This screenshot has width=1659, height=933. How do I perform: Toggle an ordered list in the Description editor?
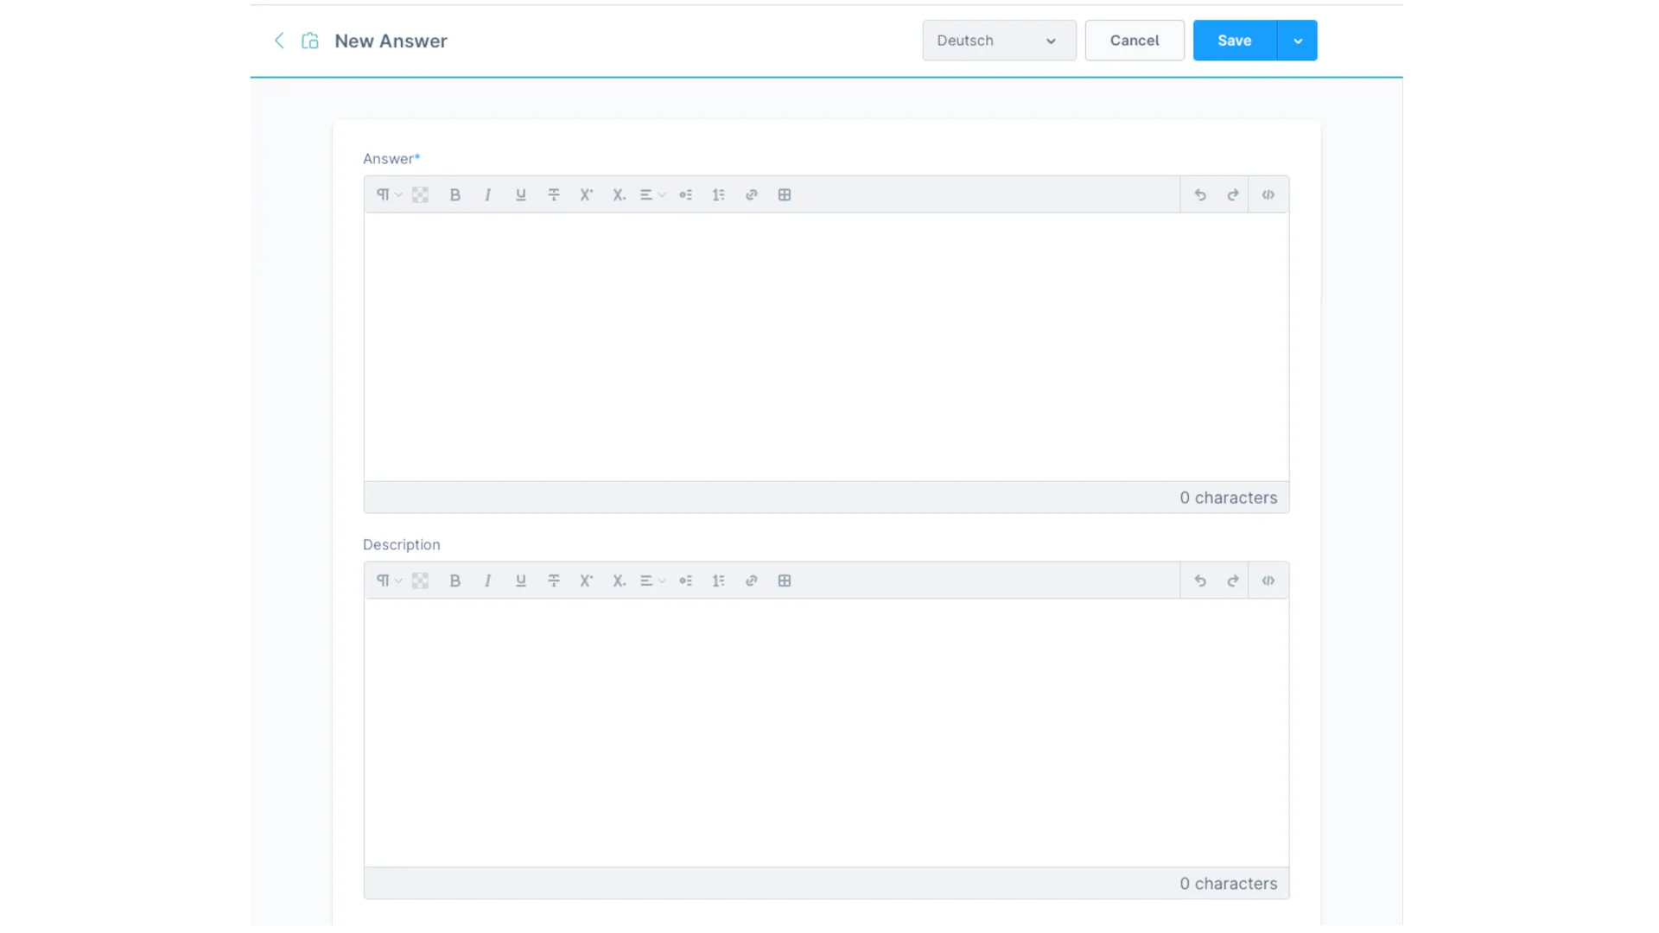[719, 580]
